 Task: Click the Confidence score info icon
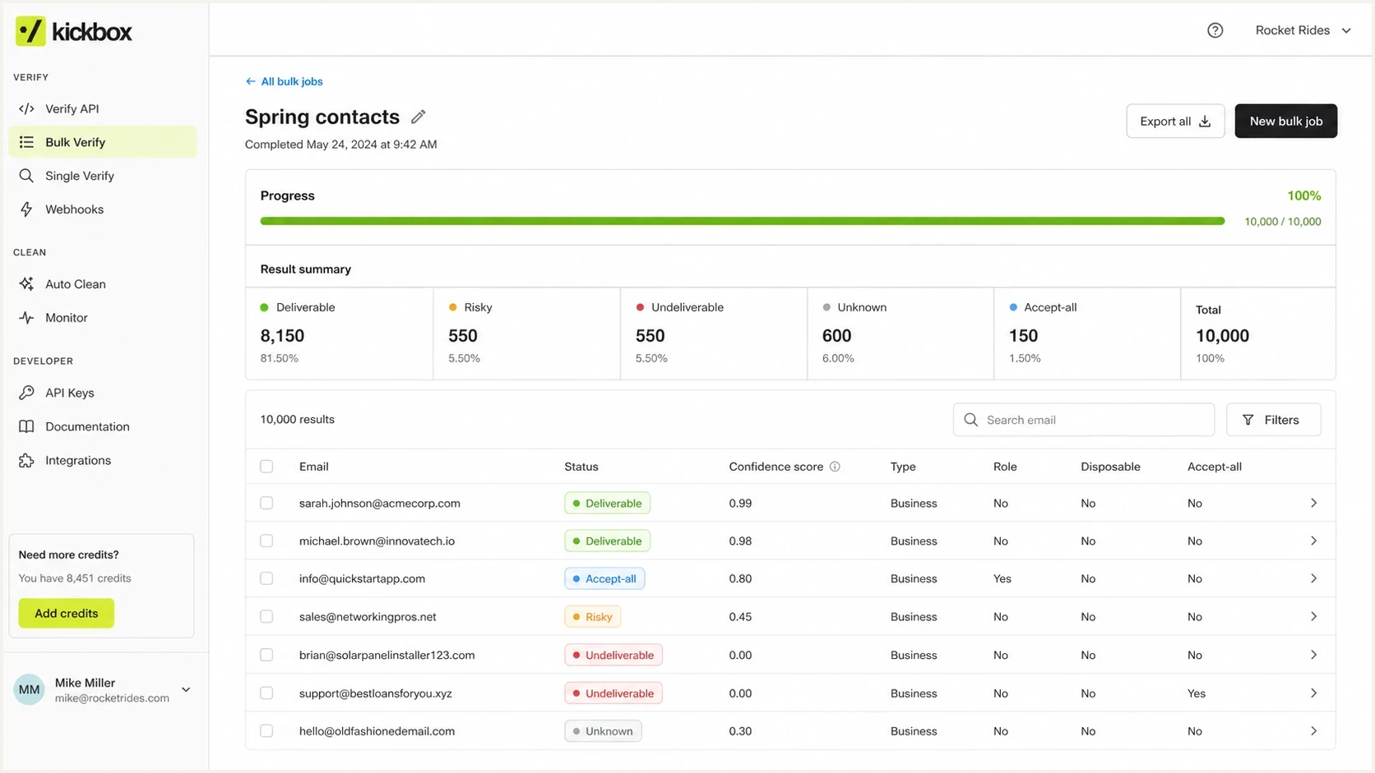pyautogui.click(x=835, y=467)
